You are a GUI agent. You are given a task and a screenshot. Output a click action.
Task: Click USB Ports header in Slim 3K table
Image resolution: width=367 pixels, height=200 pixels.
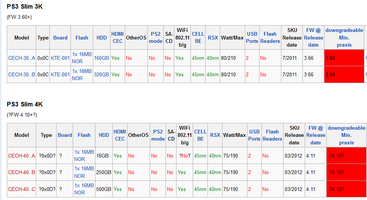[x=252, y=38]
